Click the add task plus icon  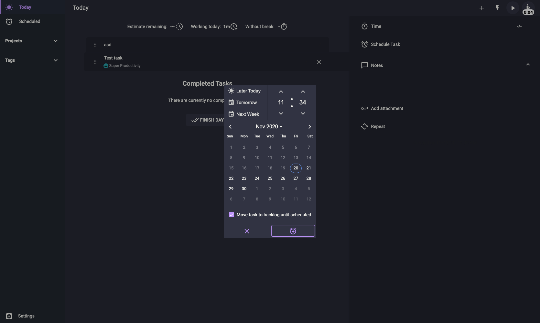(482, 8)
